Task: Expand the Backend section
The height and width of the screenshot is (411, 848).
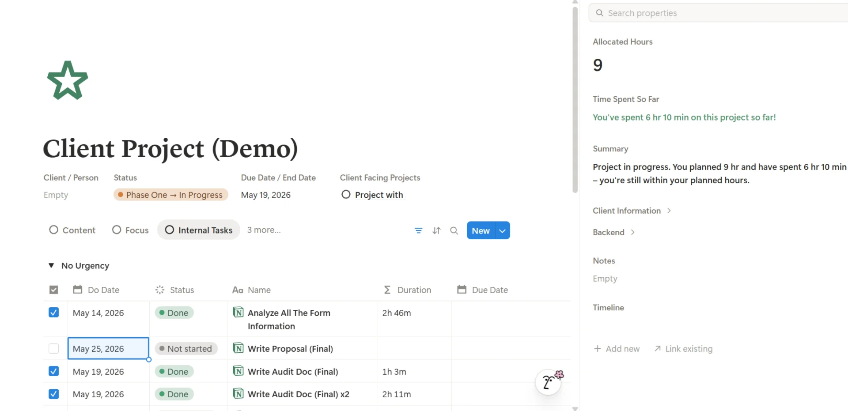Action: coord(613,232)
